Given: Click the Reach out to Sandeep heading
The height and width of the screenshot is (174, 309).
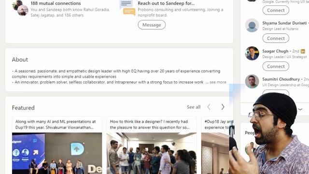Looking at the screenshot, I should coord(166,3).
